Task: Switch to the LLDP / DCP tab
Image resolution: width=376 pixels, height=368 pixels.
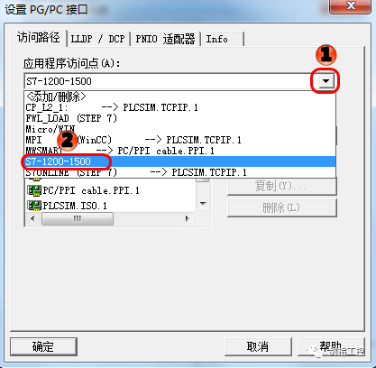Action: 98,39
